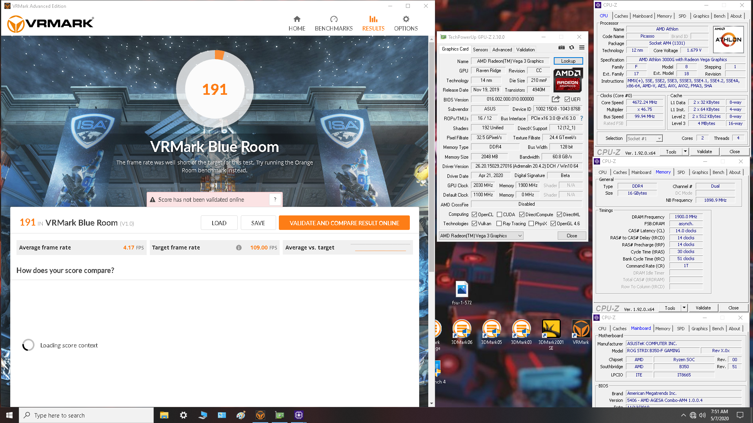Click the CPU-Z taskbar icon
Viewport: 753px width, 423px height.
[x=299, y=415]
